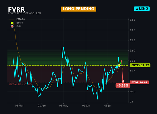Screen dimensions: 157x114
Task: Click the FVRR ticker title
Action: [x=17, y=10]
